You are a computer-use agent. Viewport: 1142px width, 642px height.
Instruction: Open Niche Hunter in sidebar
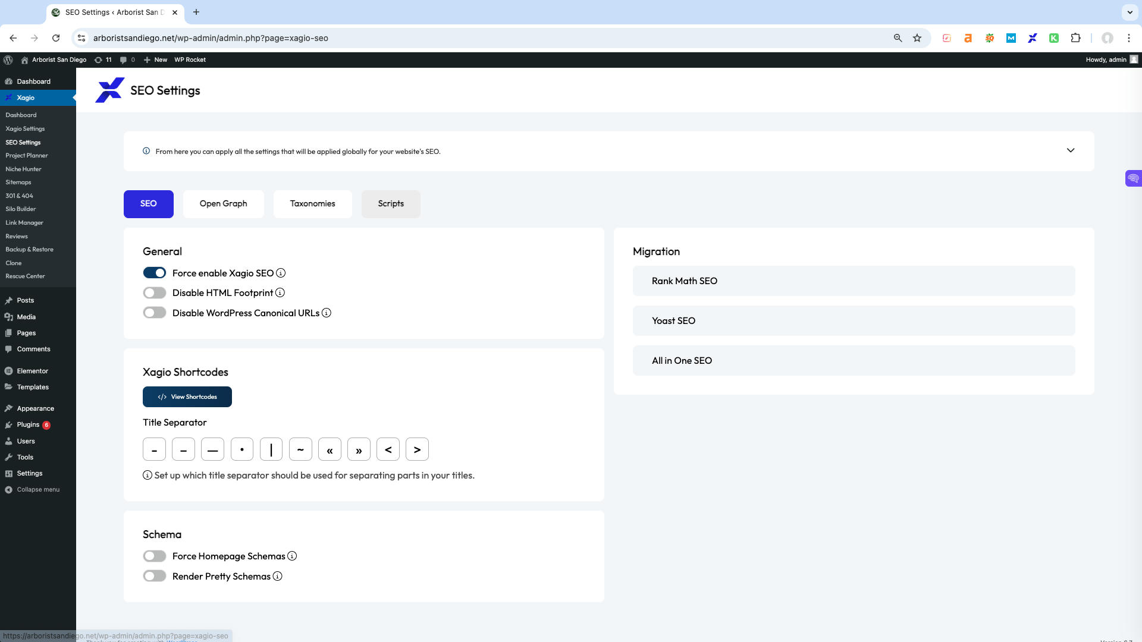(x=23, y=169)
